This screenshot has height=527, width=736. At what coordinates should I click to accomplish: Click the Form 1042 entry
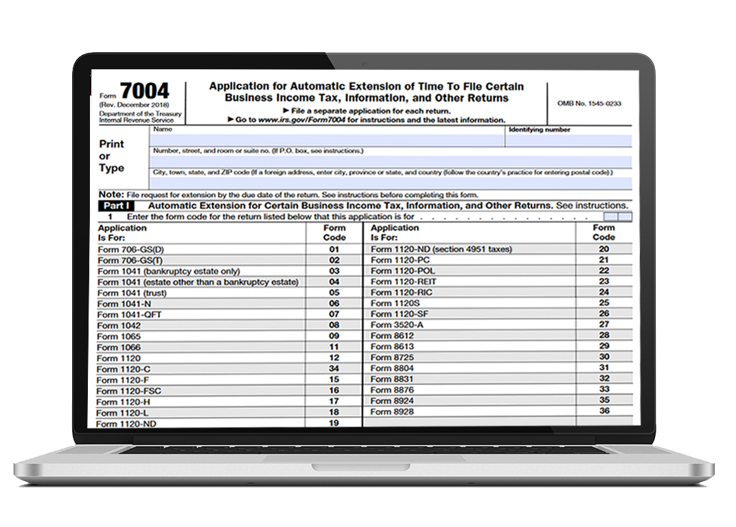[119, 326]
